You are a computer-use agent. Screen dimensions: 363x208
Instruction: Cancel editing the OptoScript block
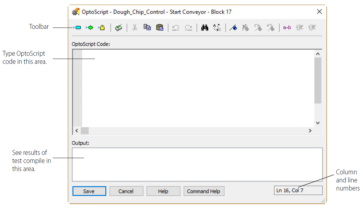click(126, 191)
